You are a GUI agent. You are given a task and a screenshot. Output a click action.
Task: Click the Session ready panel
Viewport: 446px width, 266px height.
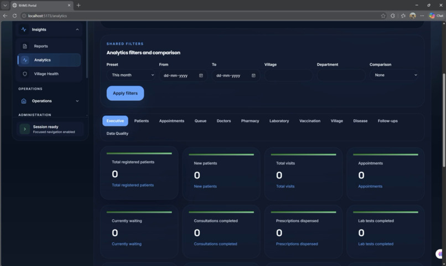(x=50, y=129)
